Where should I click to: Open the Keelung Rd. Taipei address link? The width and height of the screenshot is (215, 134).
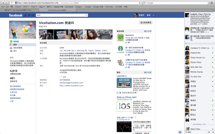click(84, 51)
